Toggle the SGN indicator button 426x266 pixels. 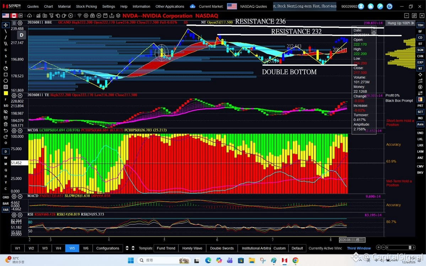point(420,50)
